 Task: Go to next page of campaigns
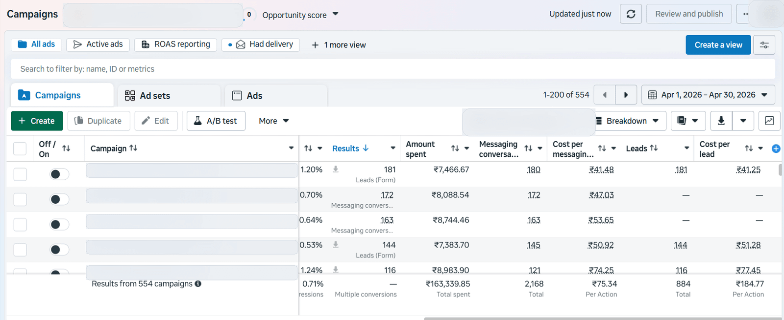pyautogui.click(x=626, y=95)
